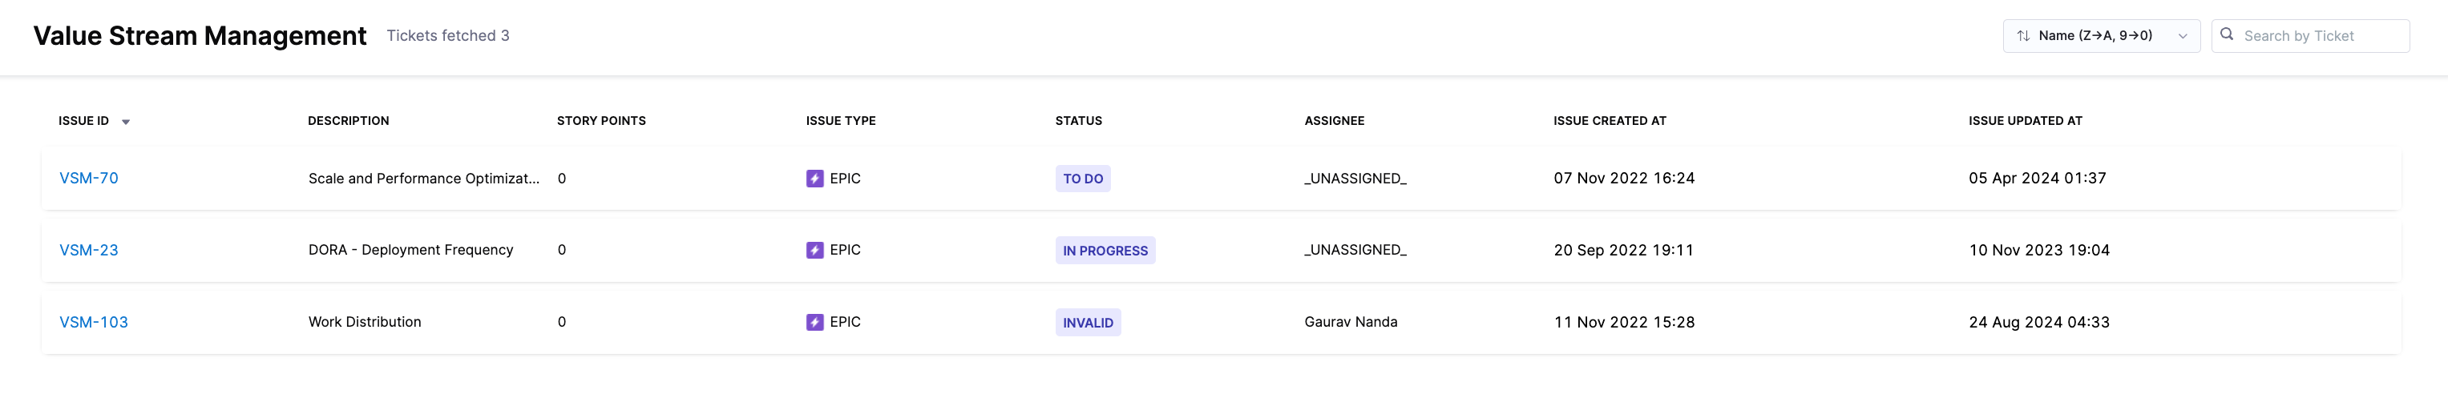This screenshot has width=2448, height=402.
Task: Click the sort arrows icon beside Name
Action: tap(2023, 36)
